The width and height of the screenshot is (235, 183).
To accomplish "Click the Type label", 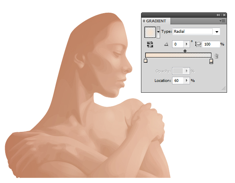I will [166, 32].
